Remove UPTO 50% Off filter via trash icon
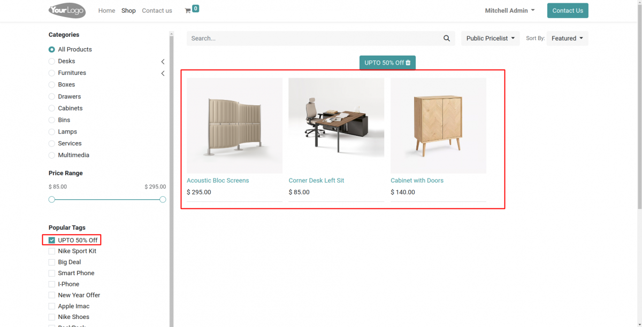This screenshot has width=642, height=327. pos(408,62)
